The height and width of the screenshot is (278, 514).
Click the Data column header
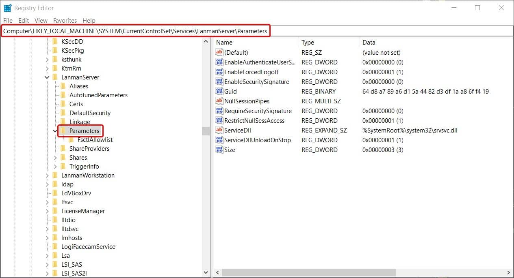pyautogui.click(x=368, y=42)
